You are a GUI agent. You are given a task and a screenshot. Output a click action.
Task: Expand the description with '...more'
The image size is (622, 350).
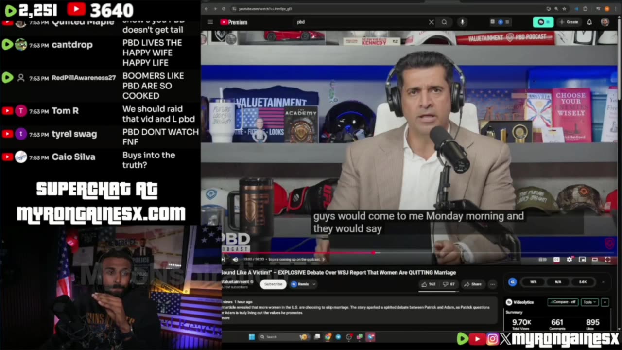tap(226, 318)
